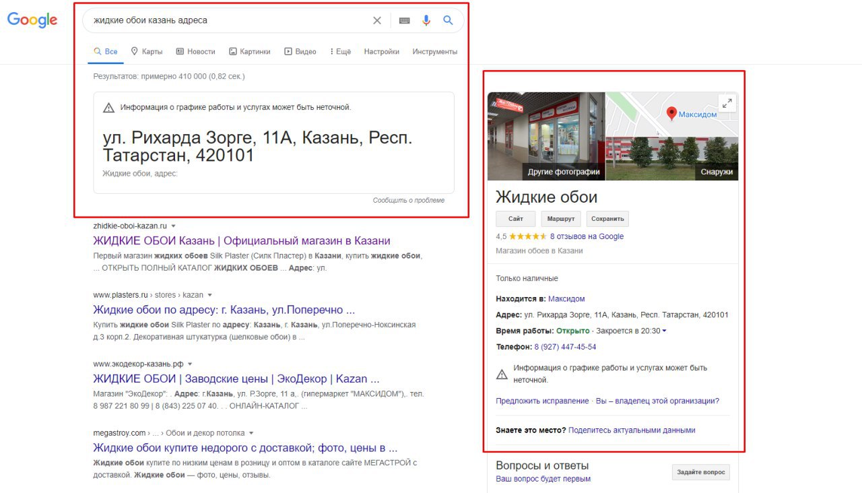This screenshot has height=493, width=862.
Task: Click the Google logo
Action: [x=32, y=20]
